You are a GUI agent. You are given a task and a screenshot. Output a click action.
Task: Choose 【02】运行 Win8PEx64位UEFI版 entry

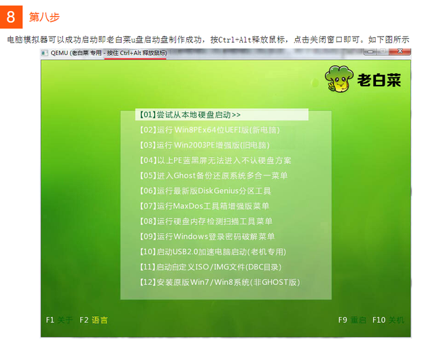[200, 130]
